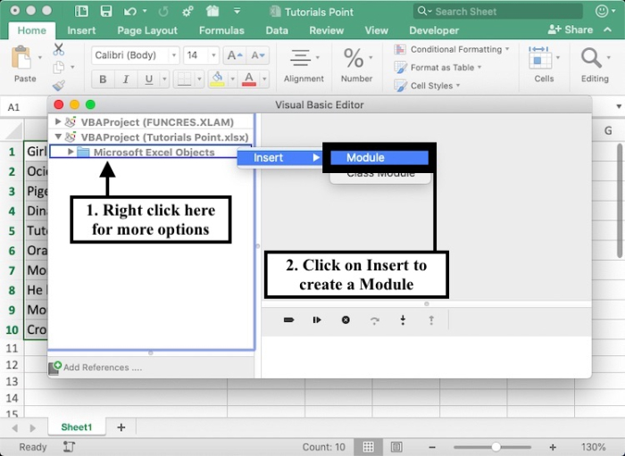Select the Sheet1 tab

77,427
